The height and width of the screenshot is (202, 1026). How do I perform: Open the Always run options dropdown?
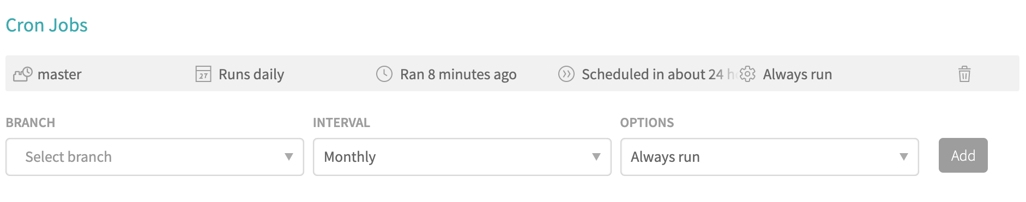[770, 157]
